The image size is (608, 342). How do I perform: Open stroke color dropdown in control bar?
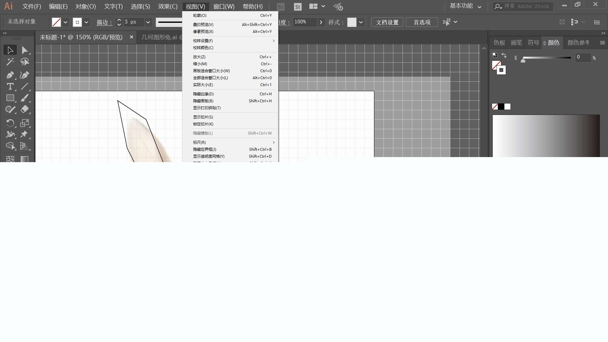86,22
